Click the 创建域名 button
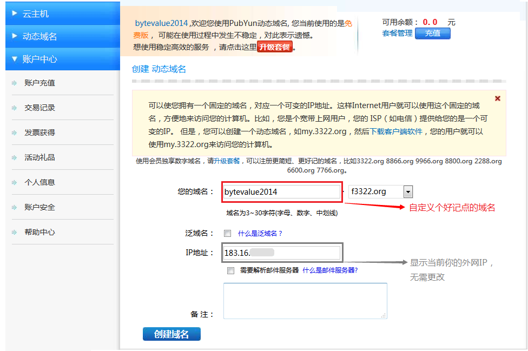528x351 pixels. [x=171, y=334]
